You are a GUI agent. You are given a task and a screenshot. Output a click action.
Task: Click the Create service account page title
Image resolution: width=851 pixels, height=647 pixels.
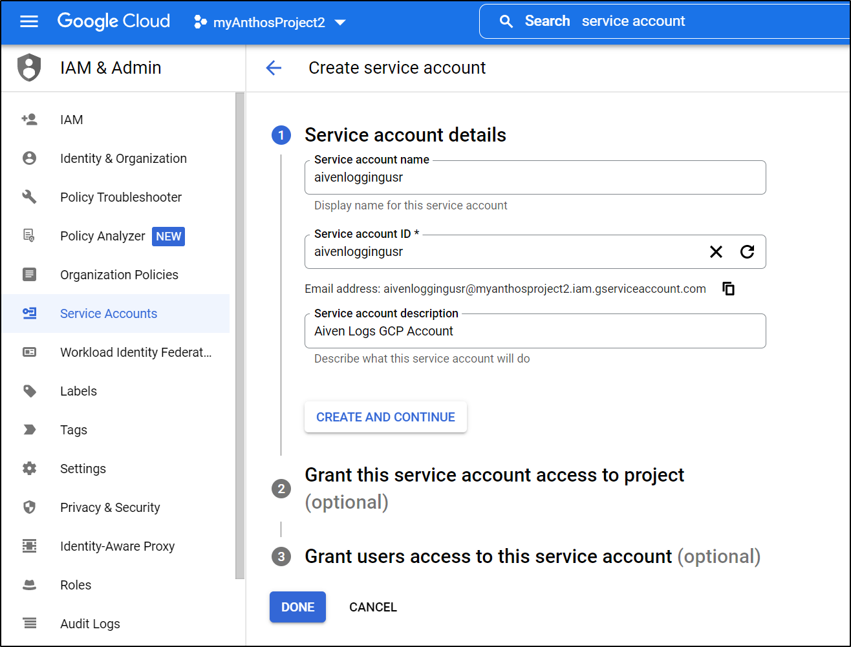397,68
